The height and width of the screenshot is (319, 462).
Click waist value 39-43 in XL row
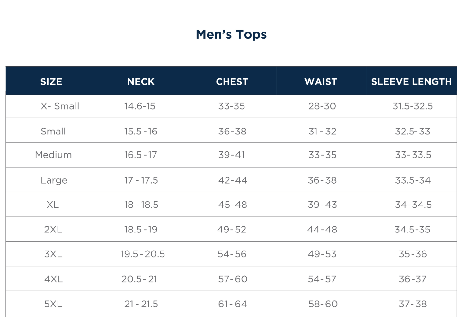(322, 205)
